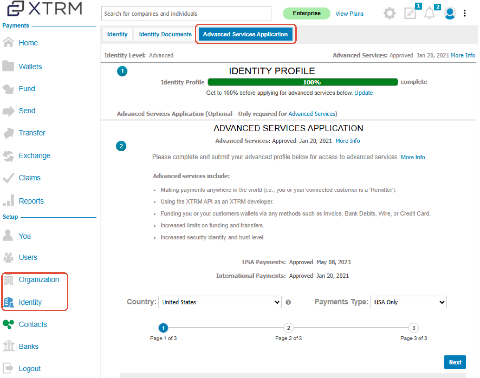Click More Info next to Identity Level row
480x378 pixels.
coord(463,55)
